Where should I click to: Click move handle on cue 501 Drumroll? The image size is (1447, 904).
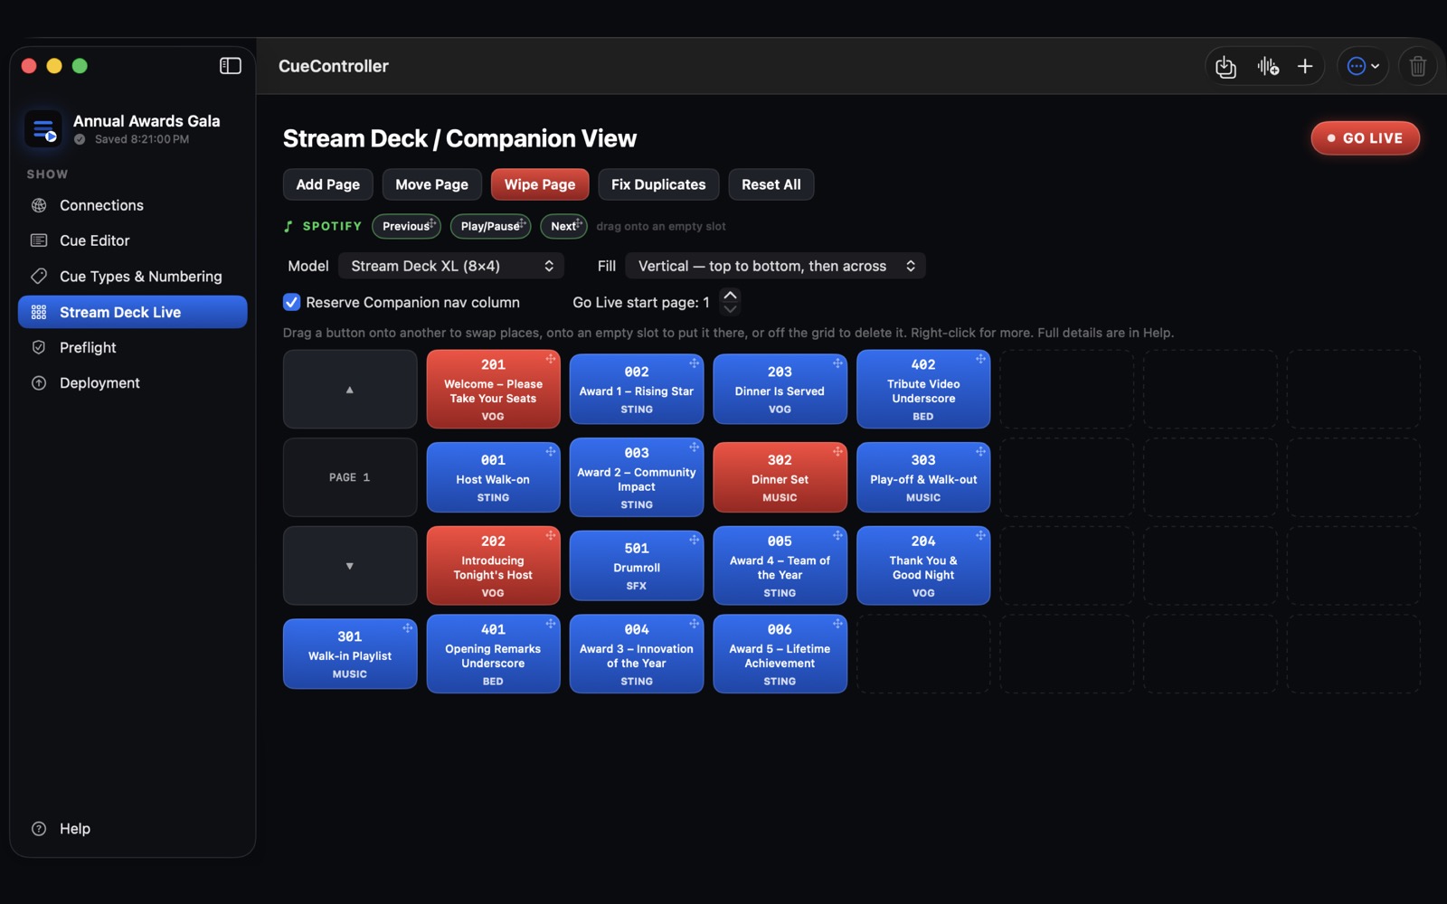695,540
